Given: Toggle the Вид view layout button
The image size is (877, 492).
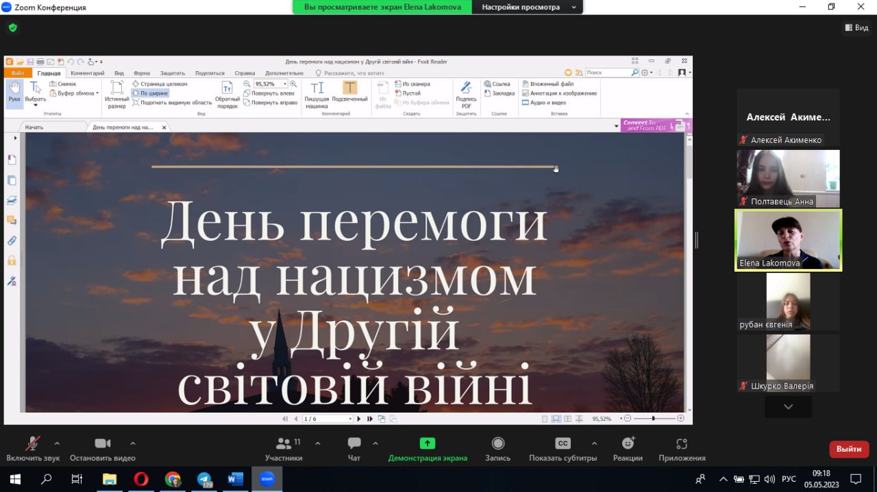Looking at the screenshot, I should [856, 28].
